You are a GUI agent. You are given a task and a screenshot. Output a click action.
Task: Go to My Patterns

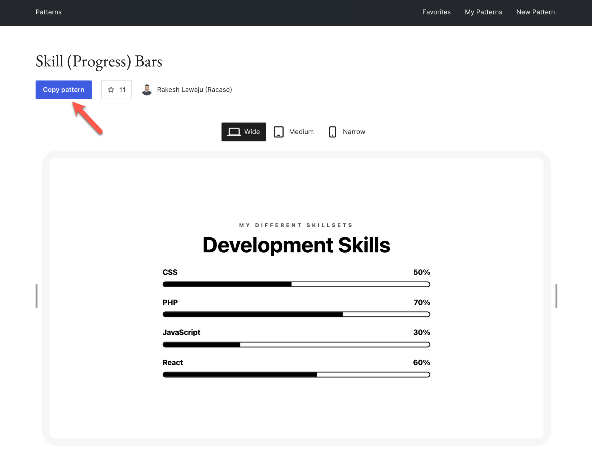tap(483, 12)
